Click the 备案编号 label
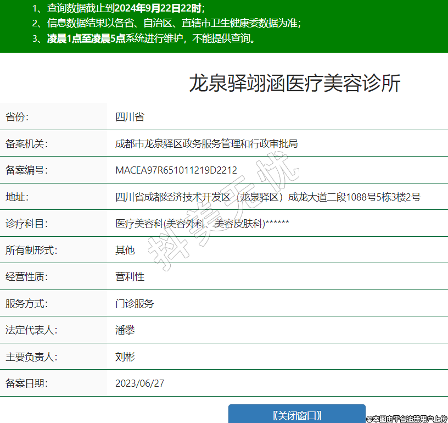The image size is (448, 423). (x=26, y=170)
